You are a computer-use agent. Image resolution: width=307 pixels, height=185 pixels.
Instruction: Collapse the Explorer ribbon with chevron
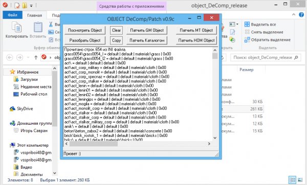click(x=294, y=14)
